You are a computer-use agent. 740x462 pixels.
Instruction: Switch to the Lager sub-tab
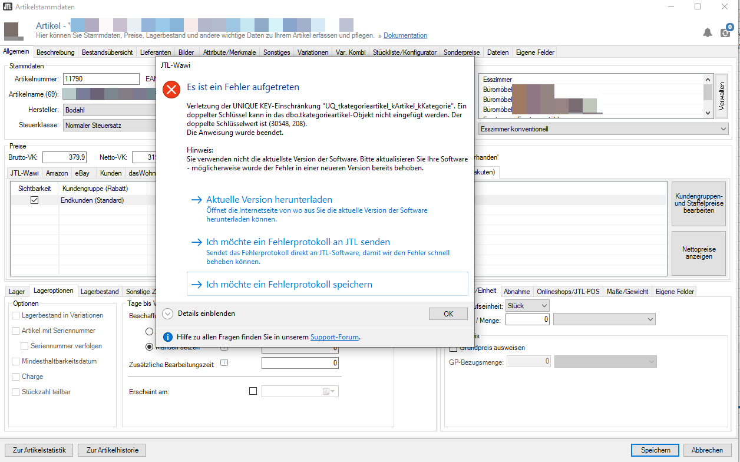17,292
